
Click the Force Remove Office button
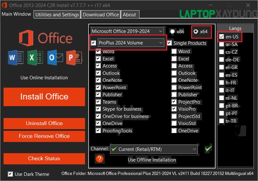(44, 136)
